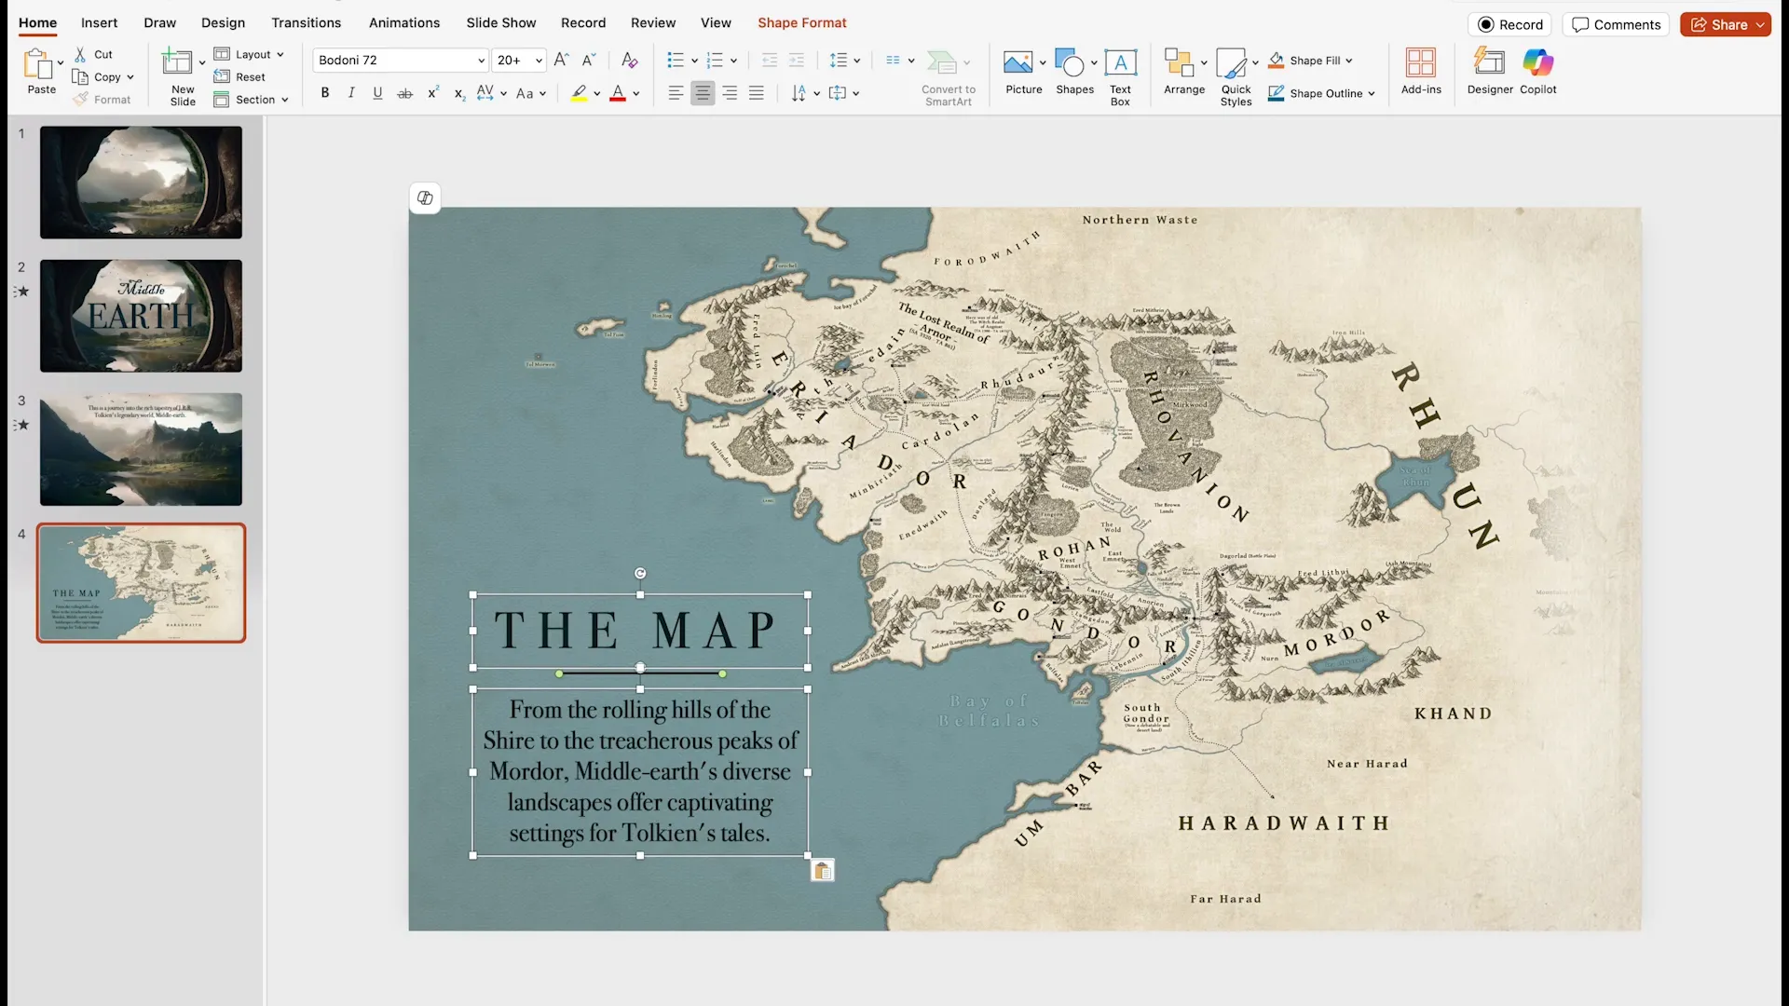Click the text highlight color marker
Screen dimensions: 1789x1006
click(579, 93)
